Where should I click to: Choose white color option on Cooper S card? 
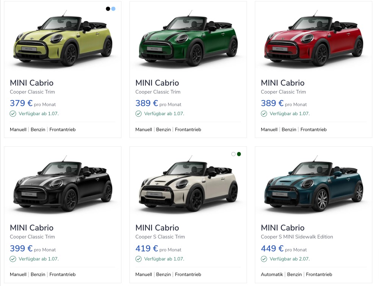[233, 154]
